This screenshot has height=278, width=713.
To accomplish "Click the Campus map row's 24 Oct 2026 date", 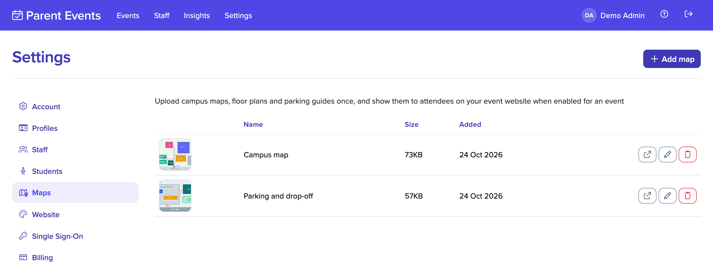I will point(481,155).
